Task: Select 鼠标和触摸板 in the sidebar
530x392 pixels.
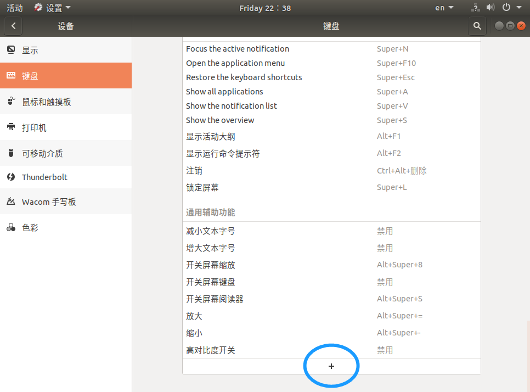Action: coord(66,102)
